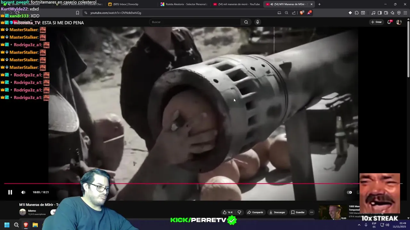410x230 pixels.
Task: Switch to Ruleta Aleatoria tab
Action: tap(184, 4)
